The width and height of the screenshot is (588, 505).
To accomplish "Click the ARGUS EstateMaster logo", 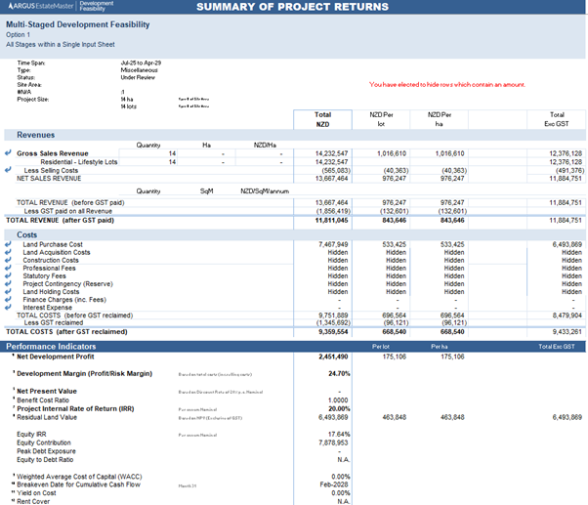I will point(40,6).
